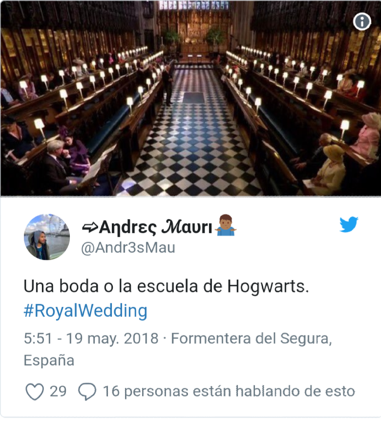
Task: Open "16 personas están hablando de esto"
Action: click(229, 391)
